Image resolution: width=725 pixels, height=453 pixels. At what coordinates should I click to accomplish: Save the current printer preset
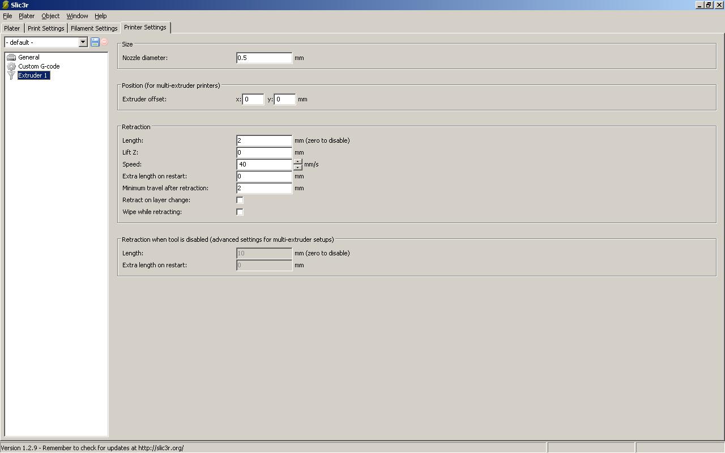(x=95, y=42)
